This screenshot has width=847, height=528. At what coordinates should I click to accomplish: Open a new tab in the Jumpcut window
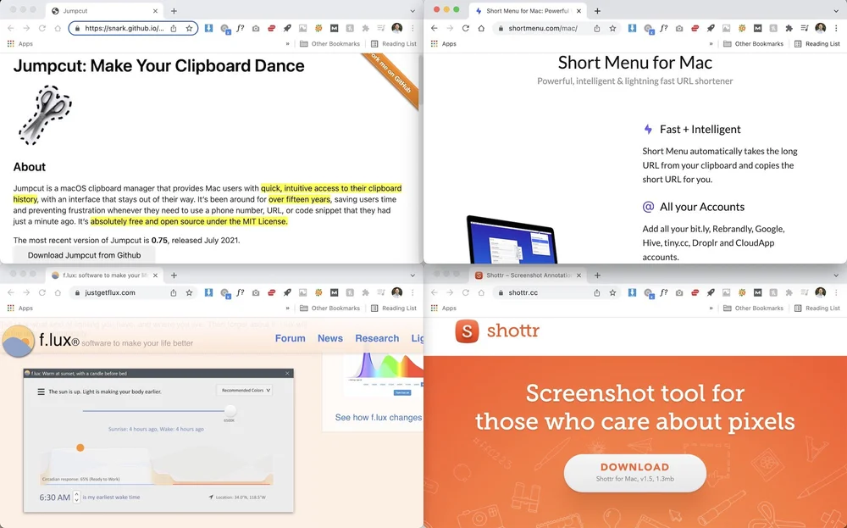(x=174, y=11)
